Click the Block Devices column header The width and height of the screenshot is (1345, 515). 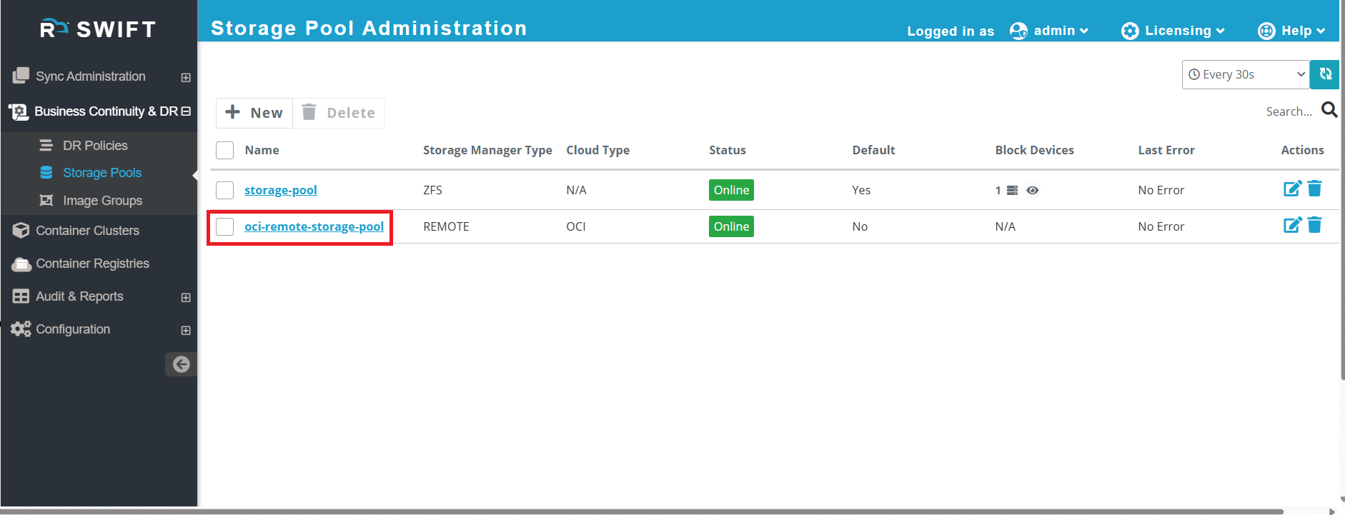coord(1034,150)
